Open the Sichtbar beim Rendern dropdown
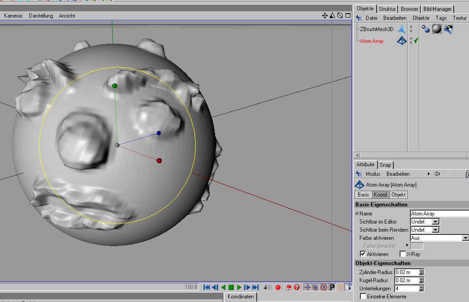469x302 pixels. (x=435, y=230)
